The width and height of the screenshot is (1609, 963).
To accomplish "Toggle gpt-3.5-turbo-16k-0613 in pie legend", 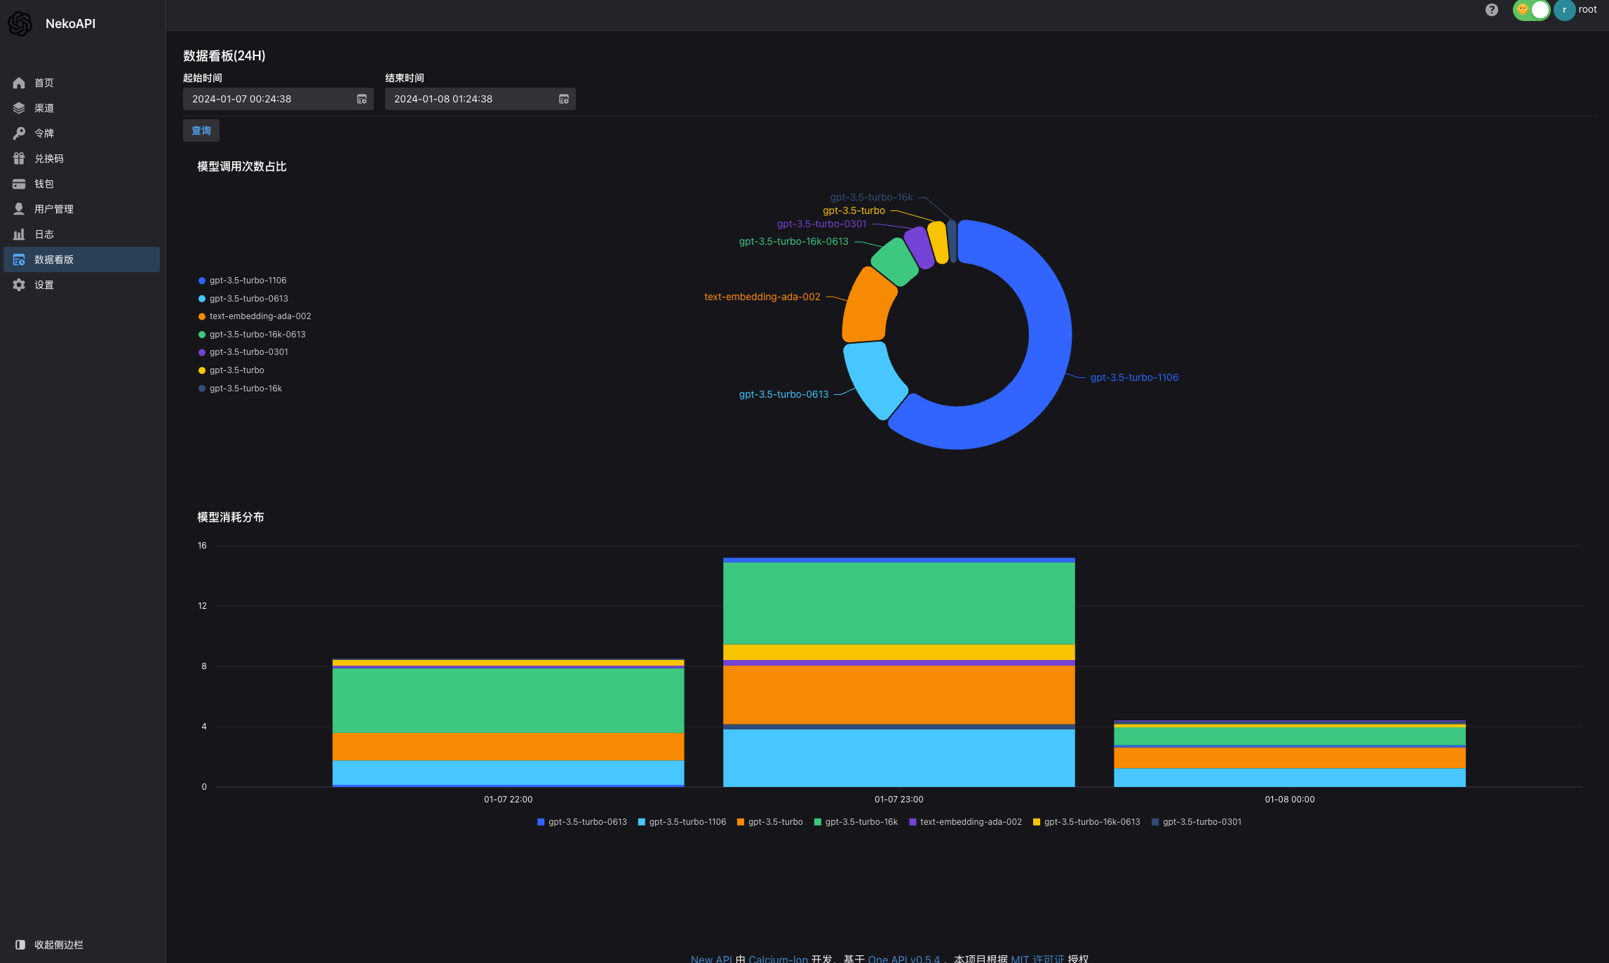I will click(252, 335).
